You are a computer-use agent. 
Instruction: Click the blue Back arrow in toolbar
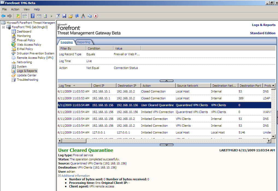3,16
